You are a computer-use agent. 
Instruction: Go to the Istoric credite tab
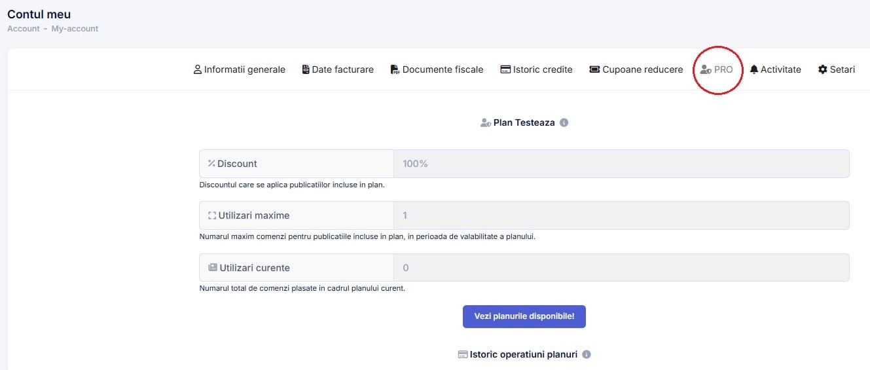pyautogui.click(x=536, y=69)
